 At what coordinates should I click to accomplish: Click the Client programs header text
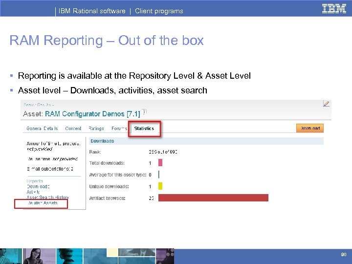tap(159, 11)
